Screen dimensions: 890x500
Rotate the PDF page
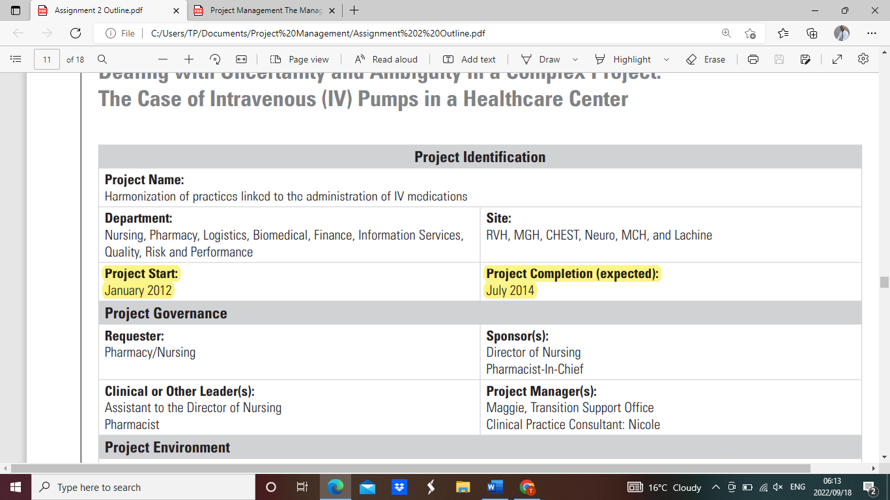pyautogui.click(x=215, y=59)
